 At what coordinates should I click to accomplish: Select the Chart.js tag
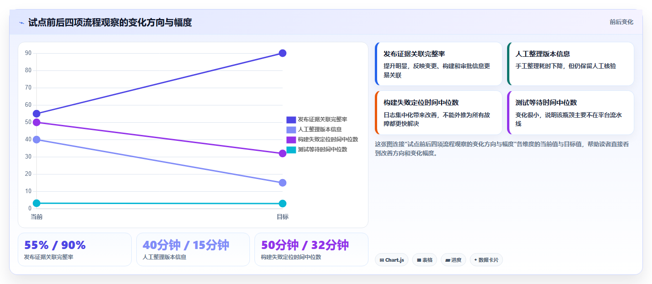(x=392, y=260)
